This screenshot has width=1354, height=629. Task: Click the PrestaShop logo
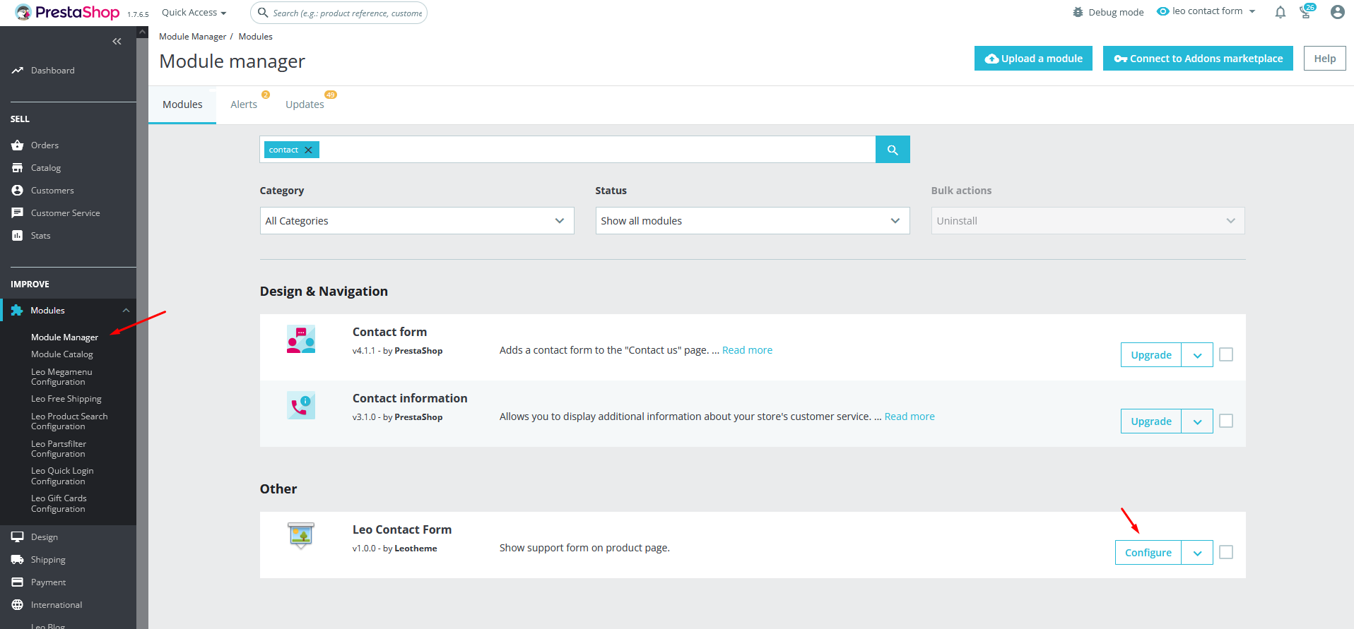pyautogui.click(x=68, y=13)
